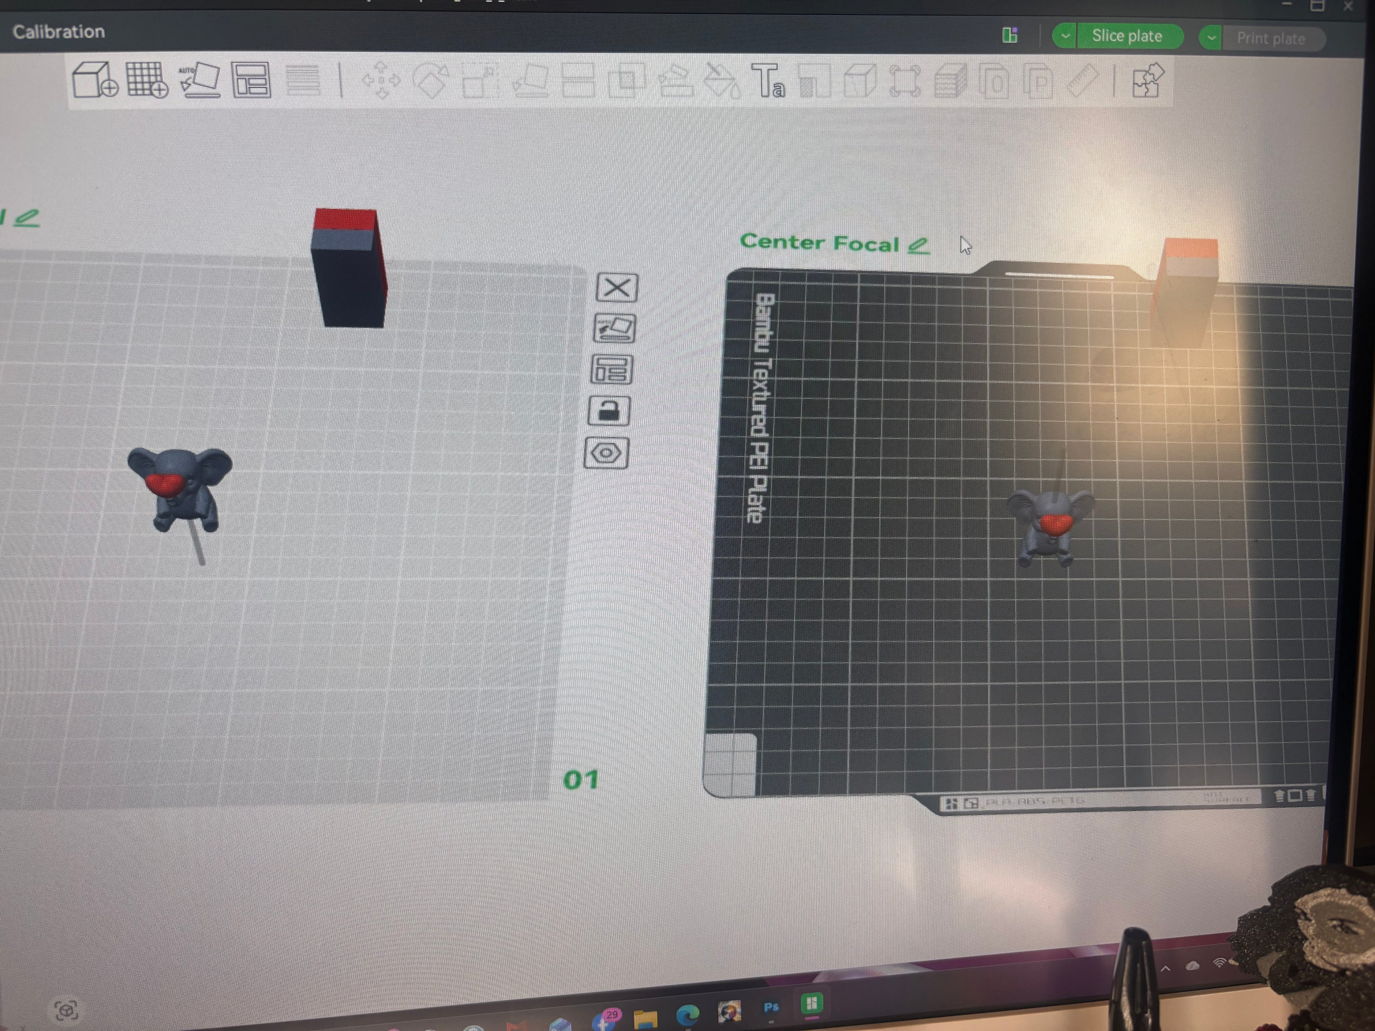Select the Move tool in the toolbar
The width and height of the screenshot is (1375, 1031).
point(381,81)
